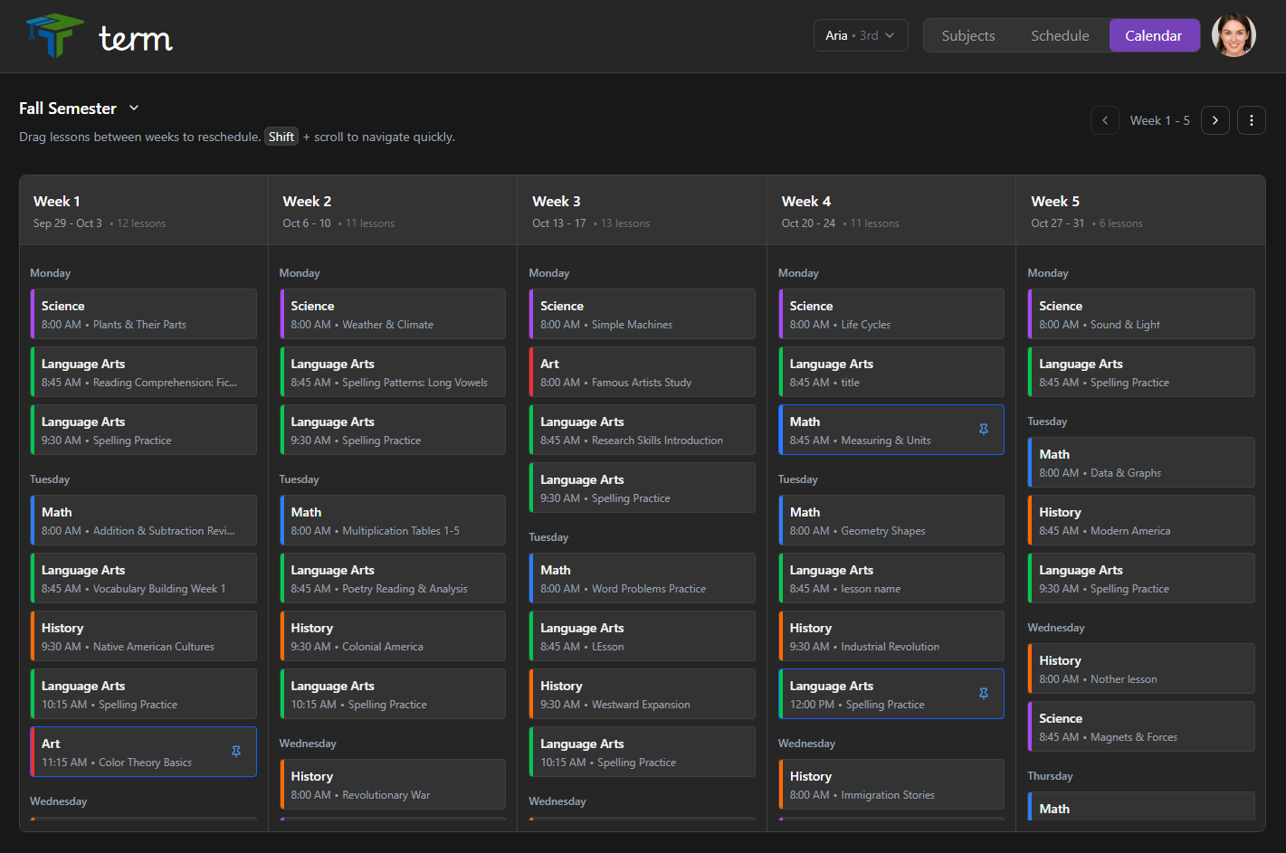Switch to the Subjects tab

click(967, 36)
